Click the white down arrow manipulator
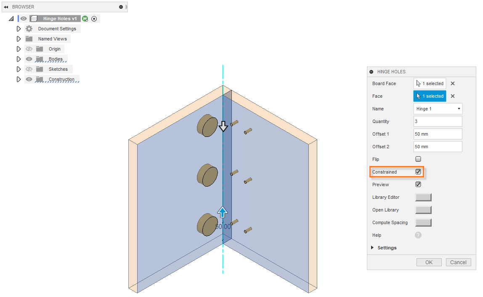 223,126
